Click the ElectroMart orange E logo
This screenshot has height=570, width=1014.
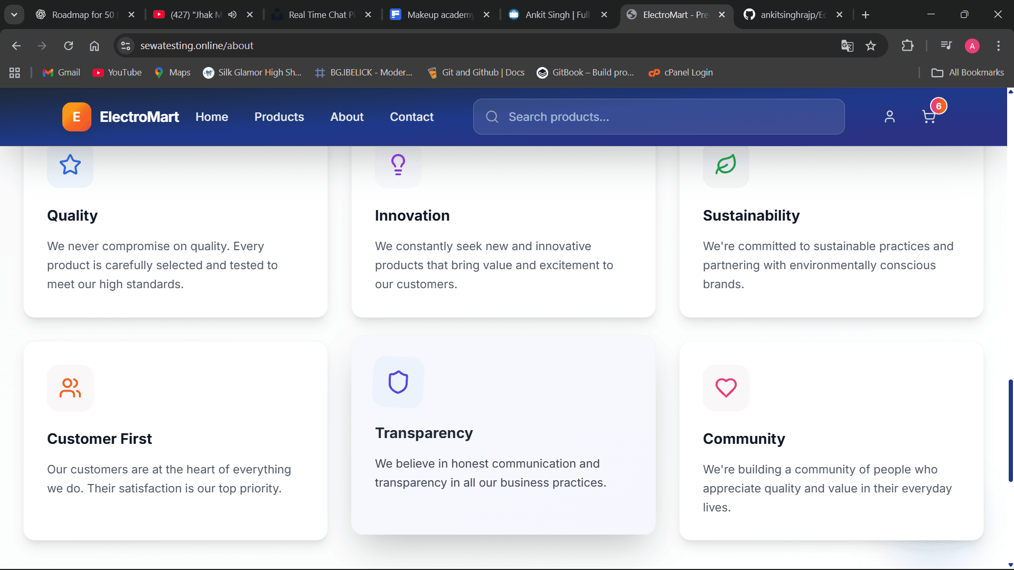pos(77,117)
